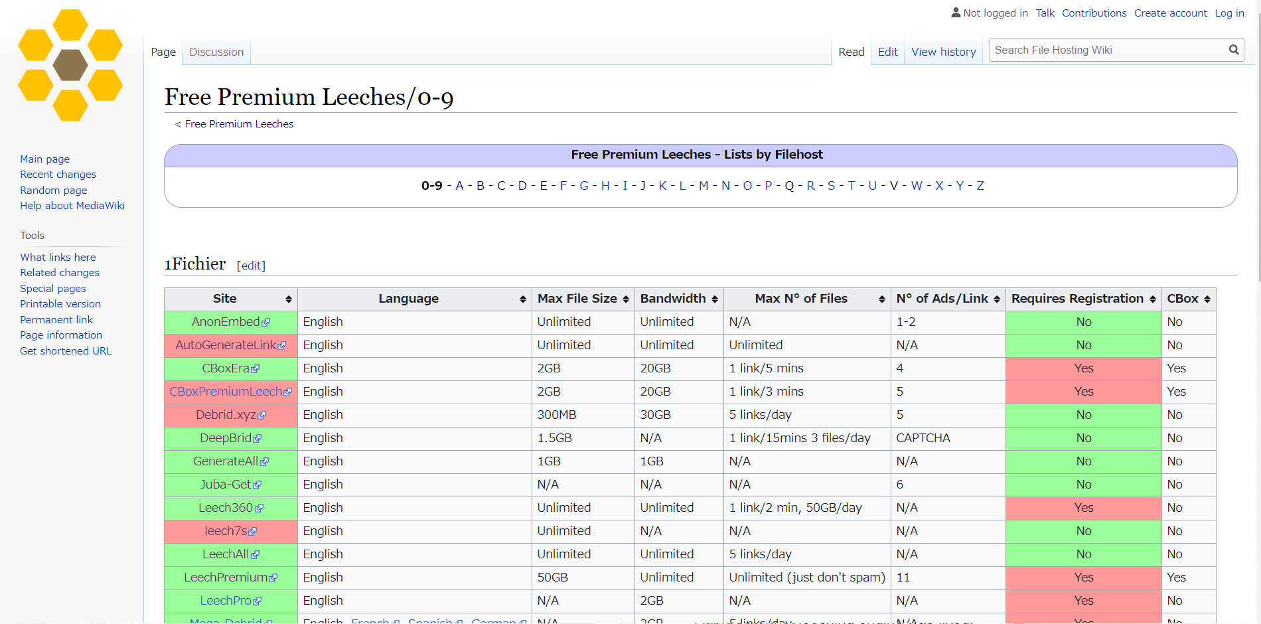Click the honeycomb wiki logo
Viewport: 1261px width, 624px height.
pyautogui.click(x=70, y=65)
